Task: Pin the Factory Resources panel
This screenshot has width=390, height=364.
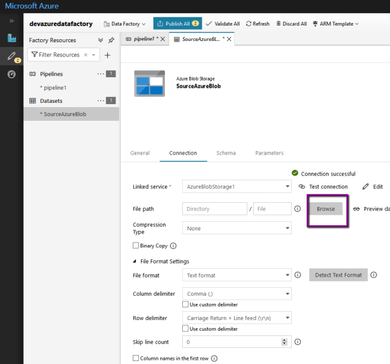Action: point(111,40)
